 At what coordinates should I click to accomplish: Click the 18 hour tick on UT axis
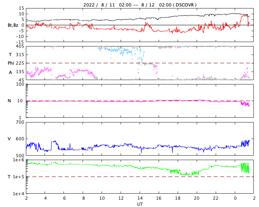point(178,198)
